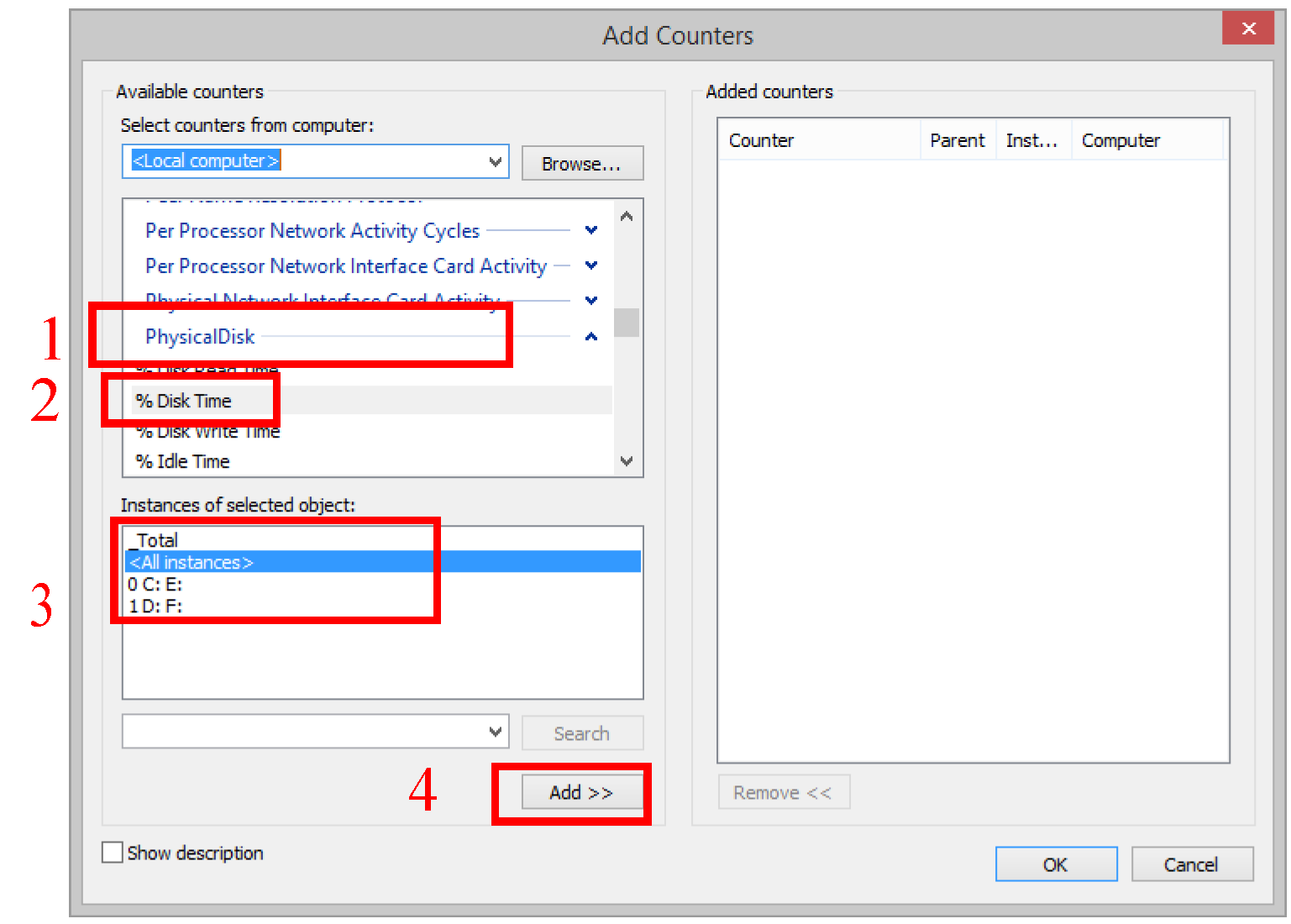Click the Add >> button

pos(581,792)
